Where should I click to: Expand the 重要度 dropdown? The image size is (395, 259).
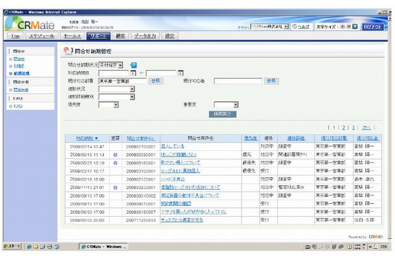[x=234, y=104]
